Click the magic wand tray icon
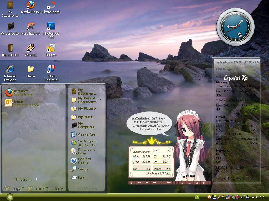 224,197
